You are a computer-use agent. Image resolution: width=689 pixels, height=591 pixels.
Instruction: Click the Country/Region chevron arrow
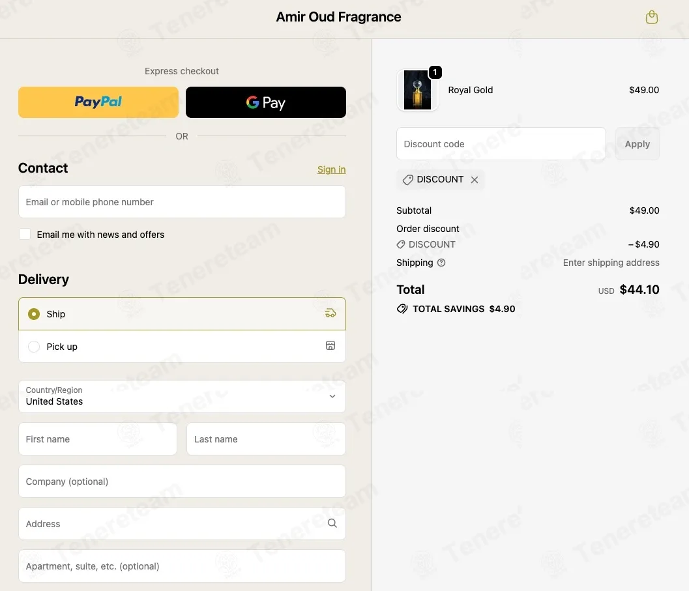point(332,396)
